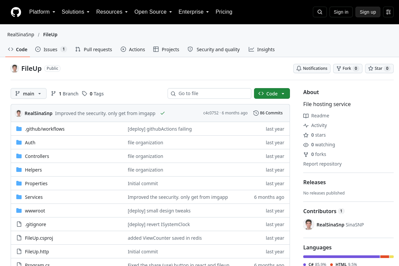
Task: Click the commit history clock icon
Action: (x=256, y=113)
